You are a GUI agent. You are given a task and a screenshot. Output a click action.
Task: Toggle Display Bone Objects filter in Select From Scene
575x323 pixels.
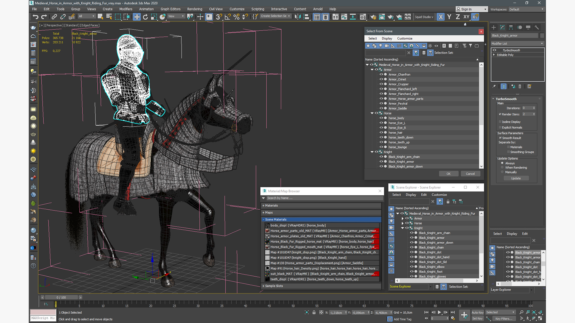tap(417, 46)
